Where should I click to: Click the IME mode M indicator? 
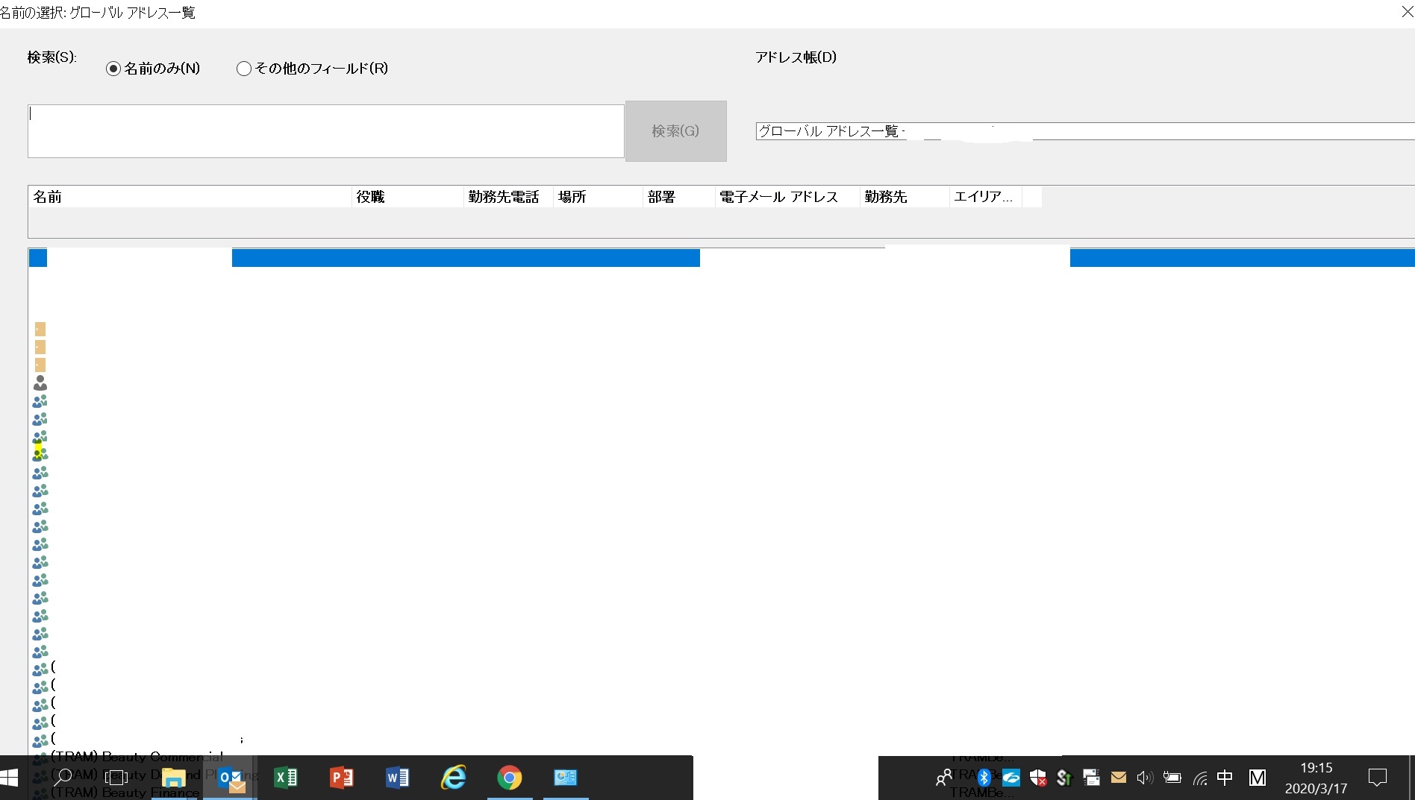tap(1258, 778)
